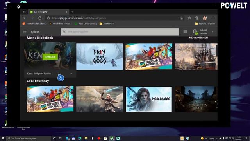Open the Windows notification center icon
The image size is (250, 141).
tap(246, 138)
